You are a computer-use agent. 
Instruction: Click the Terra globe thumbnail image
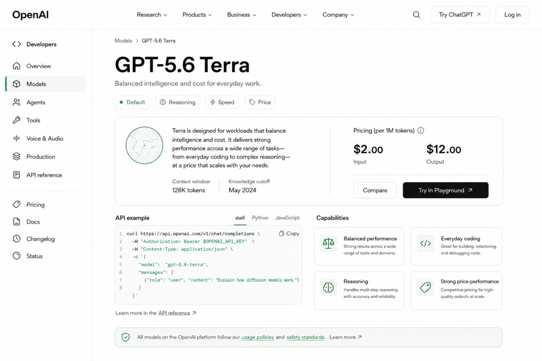coord(145,146)
